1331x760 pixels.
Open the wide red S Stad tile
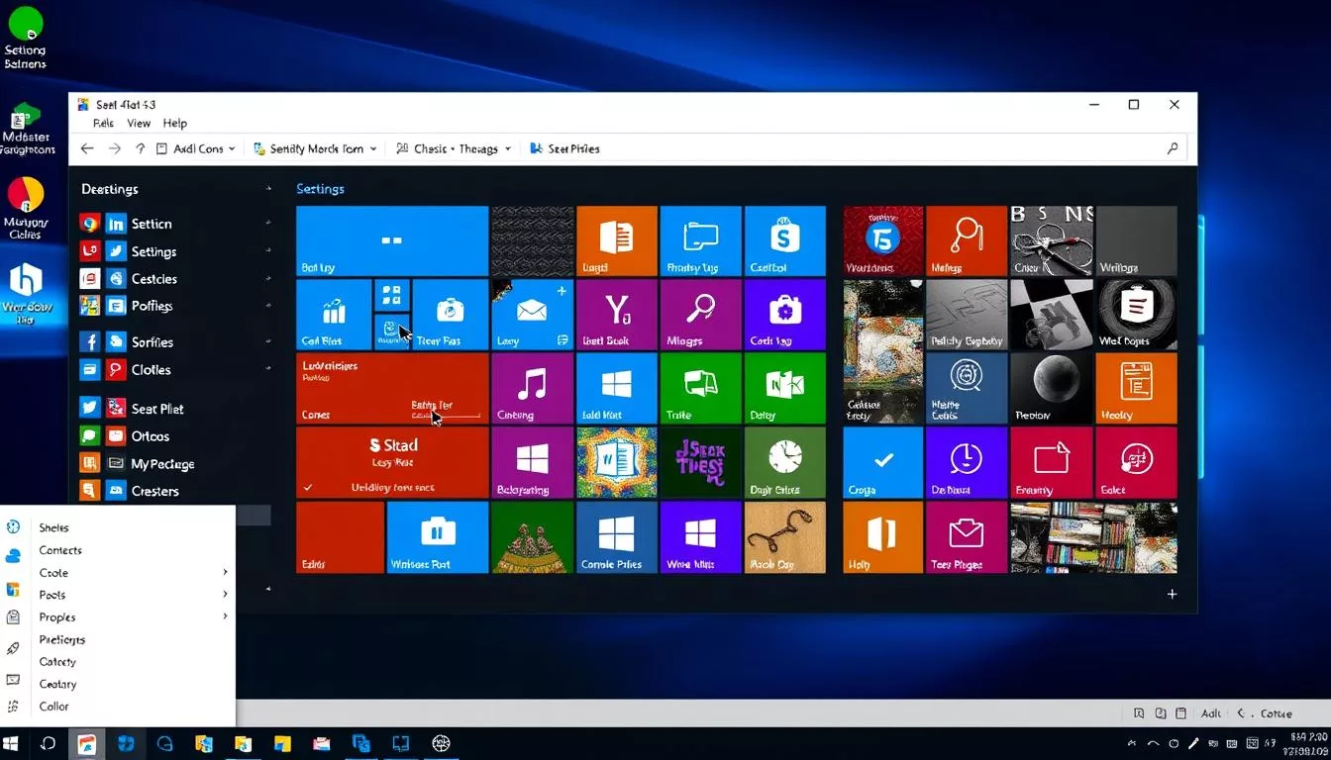[392, 462]
